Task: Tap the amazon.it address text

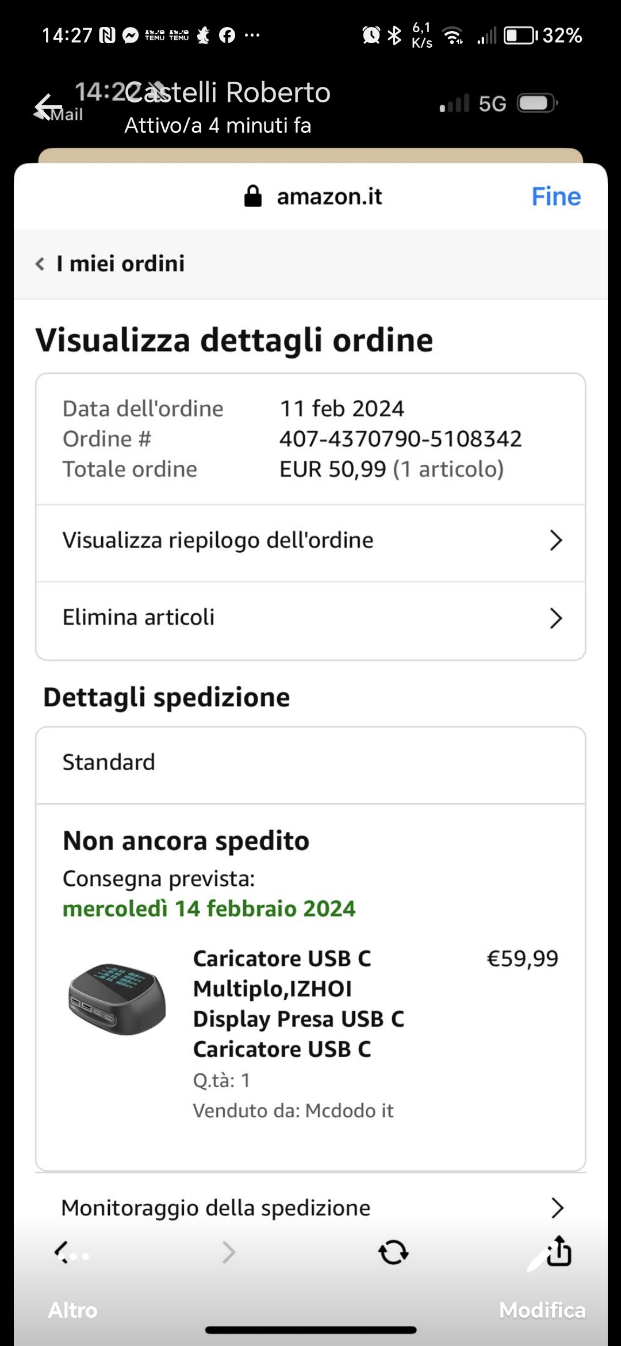Action: point(329,197)
